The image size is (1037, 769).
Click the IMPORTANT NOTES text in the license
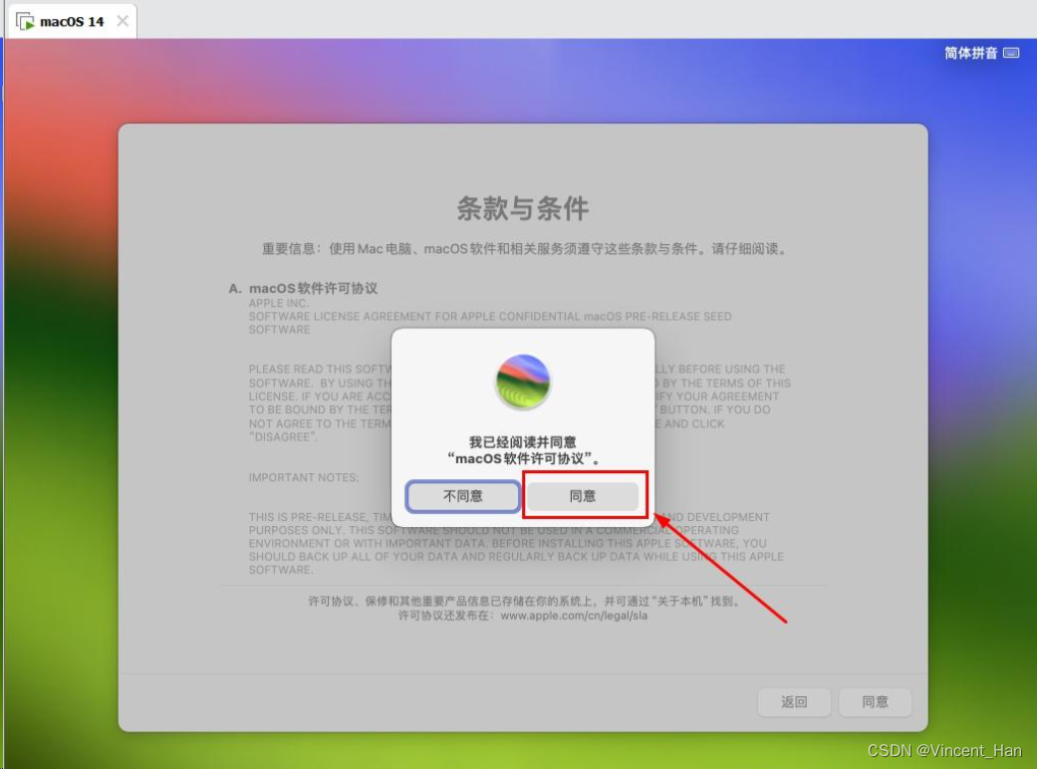pos(304,477)
